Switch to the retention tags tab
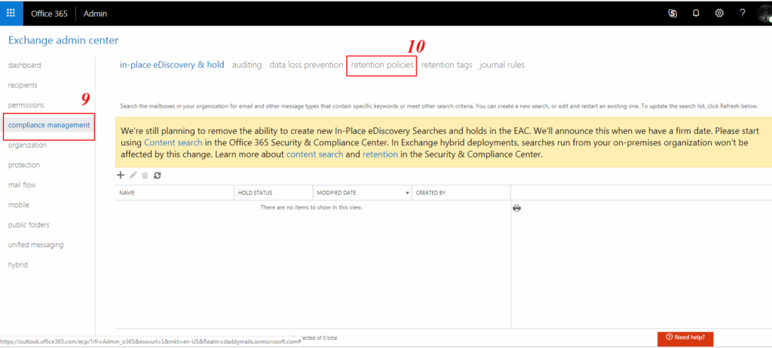 446,65
